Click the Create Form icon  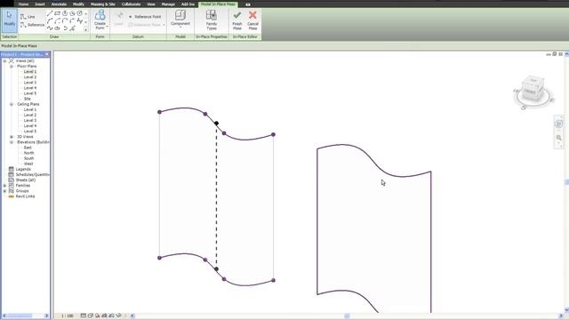click(x=100, y=16)
